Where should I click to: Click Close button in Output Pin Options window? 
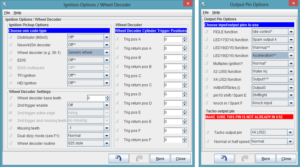click(x=286, y=158)
